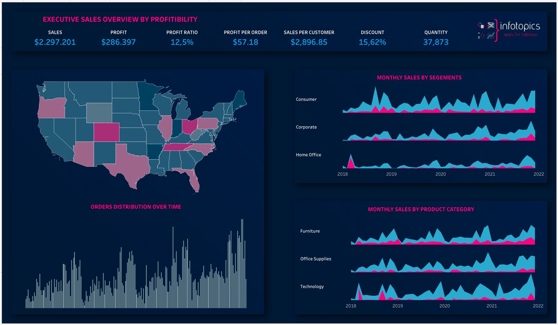Select Texas on the state map

point(129,164)
